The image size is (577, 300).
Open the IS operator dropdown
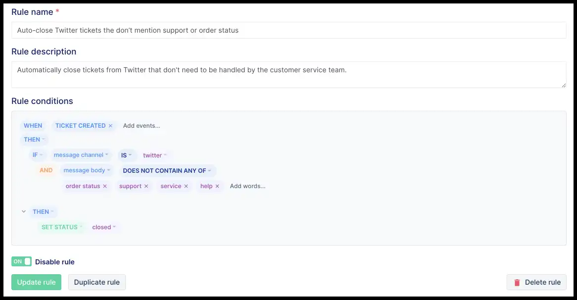[x=126, y=155]
